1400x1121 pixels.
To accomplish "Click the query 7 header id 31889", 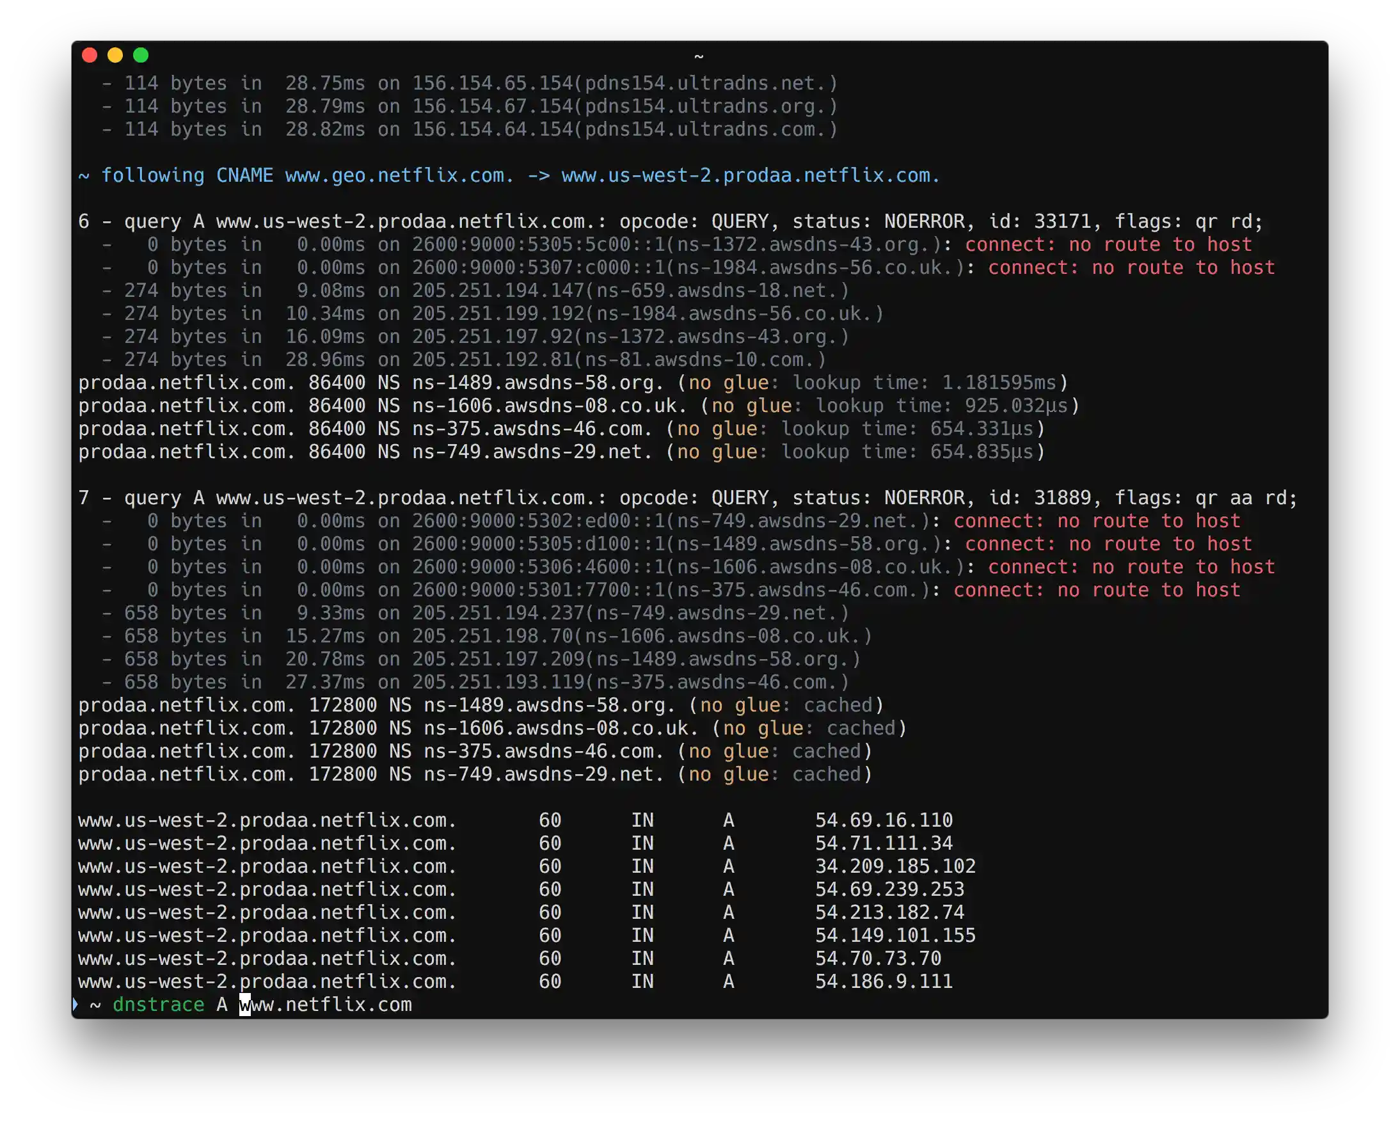I will 1062,498.
